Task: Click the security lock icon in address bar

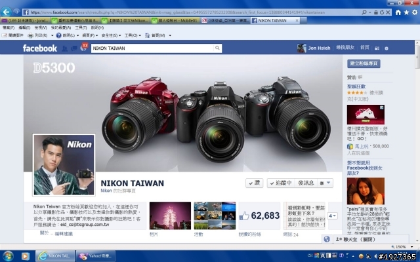Action: 376,12
